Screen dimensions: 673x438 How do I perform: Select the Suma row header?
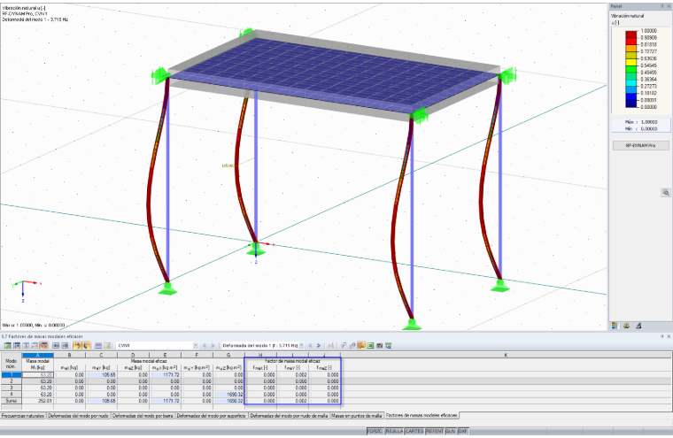(x=12, y=401)
